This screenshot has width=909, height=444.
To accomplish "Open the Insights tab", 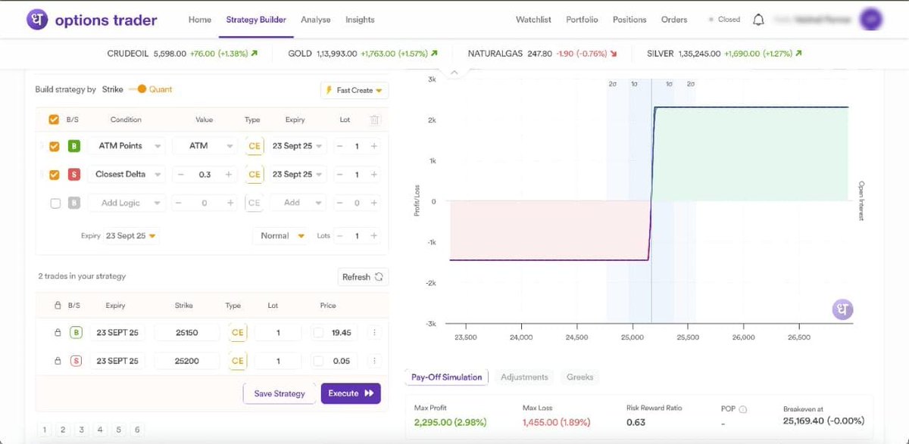I will click(359, 20).
